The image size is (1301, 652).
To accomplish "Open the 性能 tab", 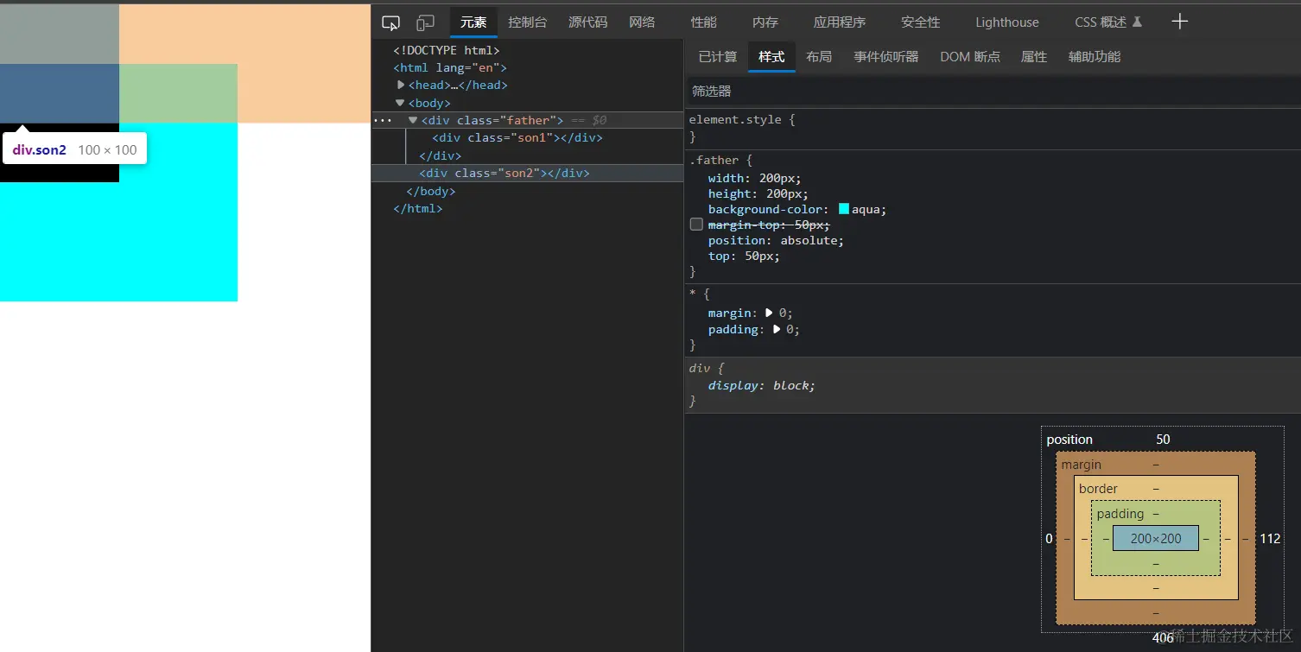I will pyautogui.click(x=704, y=22).
